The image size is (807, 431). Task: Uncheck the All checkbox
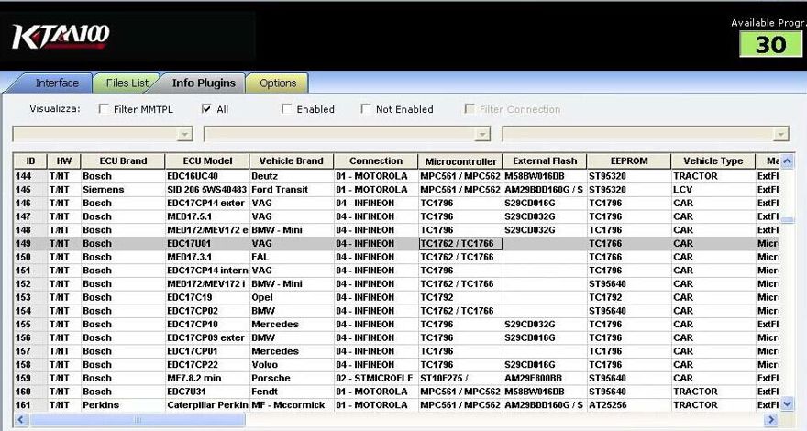(x=206, y=109)
